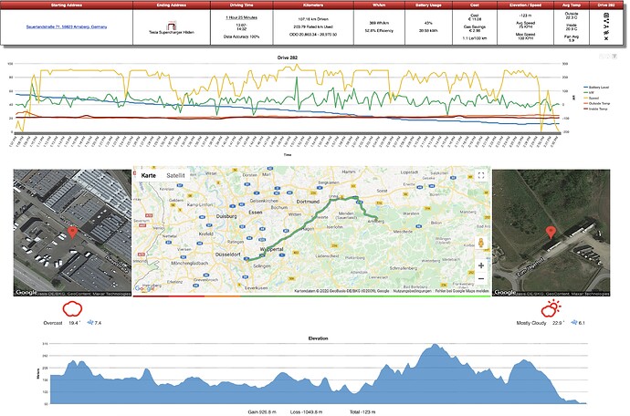Image resolution: width=630 pixels, height=416 pixels.
Task: Click Fehler bei Google Maps melden link
Action: point(462,291)
